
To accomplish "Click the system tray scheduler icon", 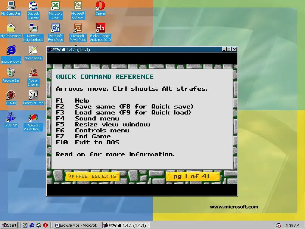I will tap(278, 225).
